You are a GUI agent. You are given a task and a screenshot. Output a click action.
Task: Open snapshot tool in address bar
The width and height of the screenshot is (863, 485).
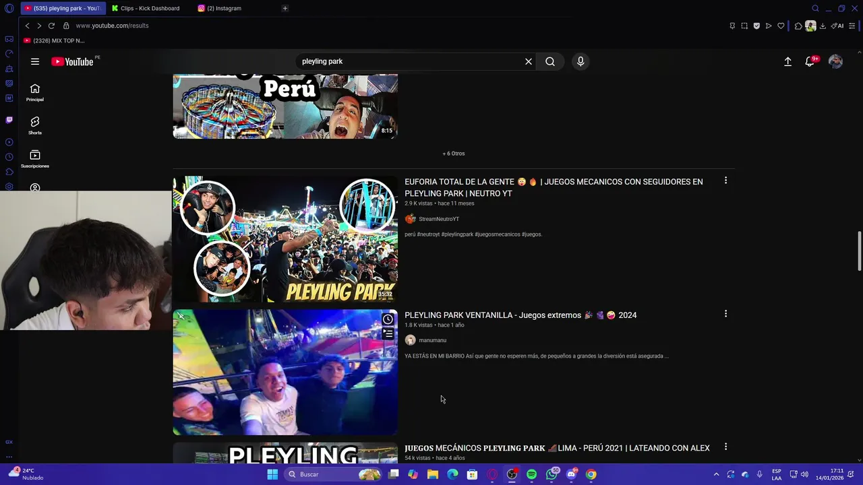click(744, 26)
